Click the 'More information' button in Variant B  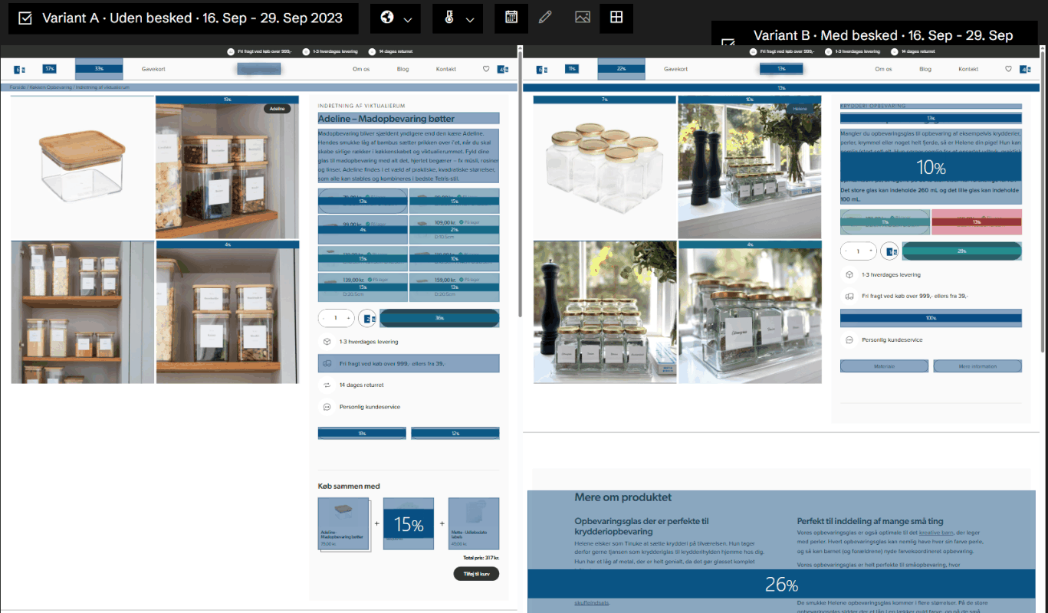(977, 366)
